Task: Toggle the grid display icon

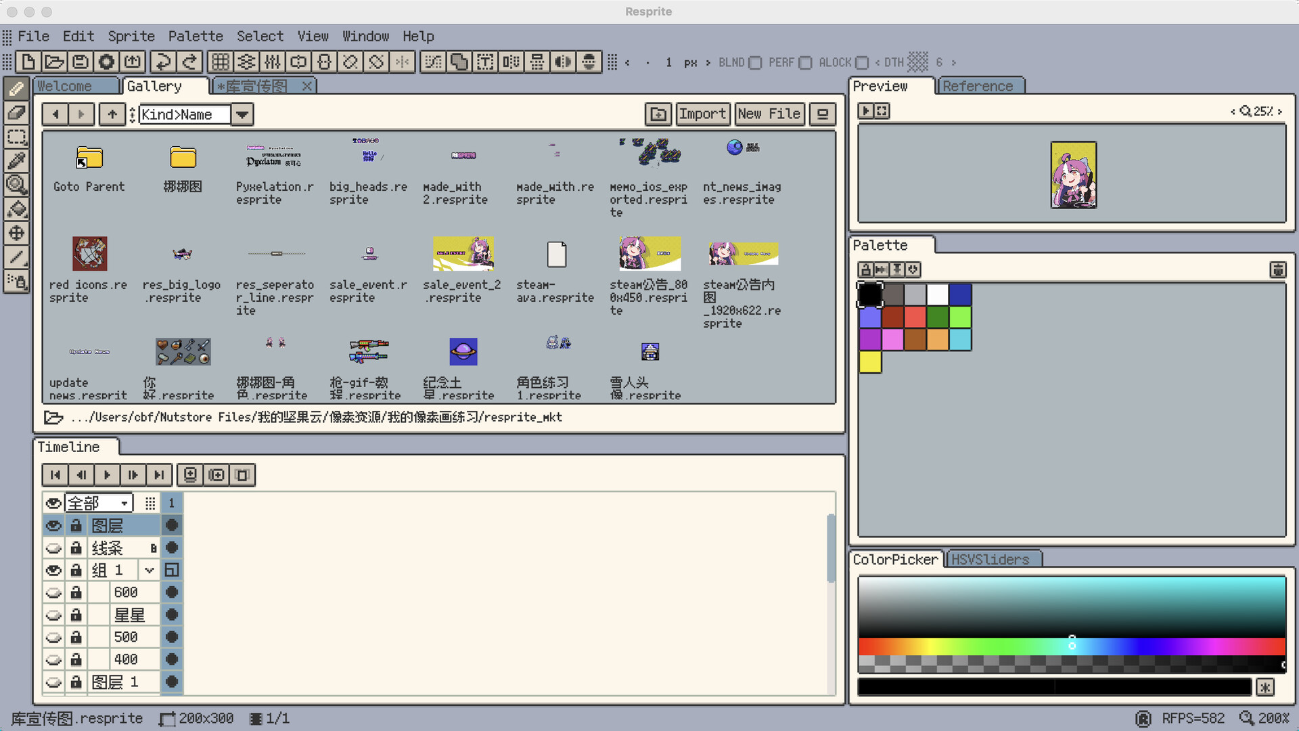Action: coord(220,62)
